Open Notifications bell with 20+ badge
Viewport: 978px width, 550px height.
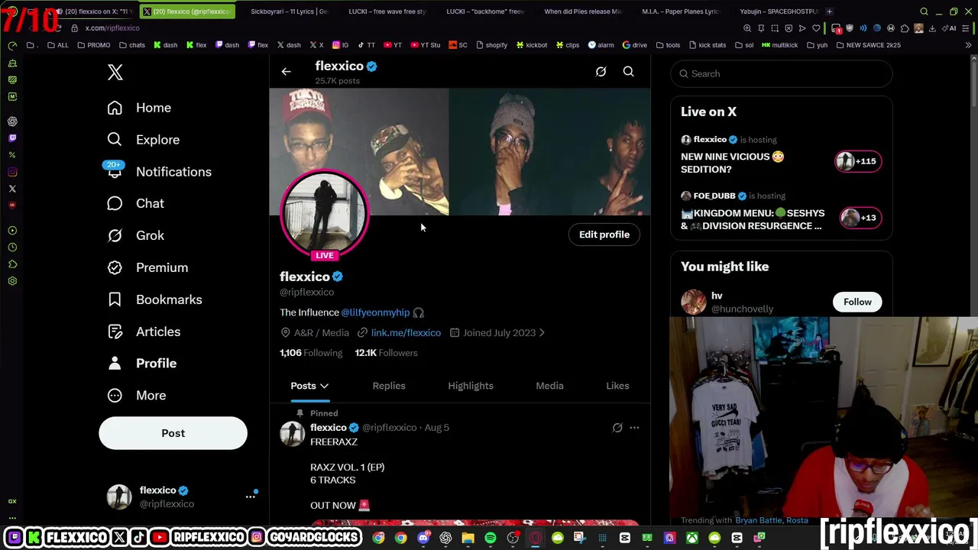pos(115,170)
